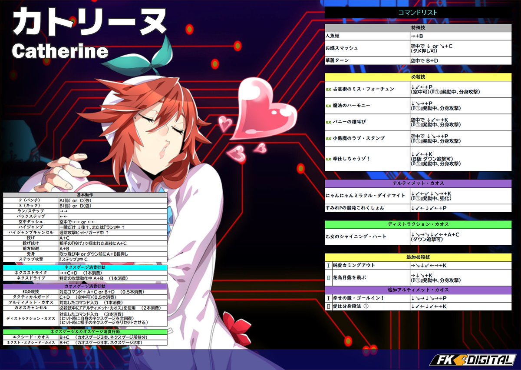Click the 特殊技 section header
This screenshot has height=370, width=521.
pyautogui.click(x=418, y=27)
